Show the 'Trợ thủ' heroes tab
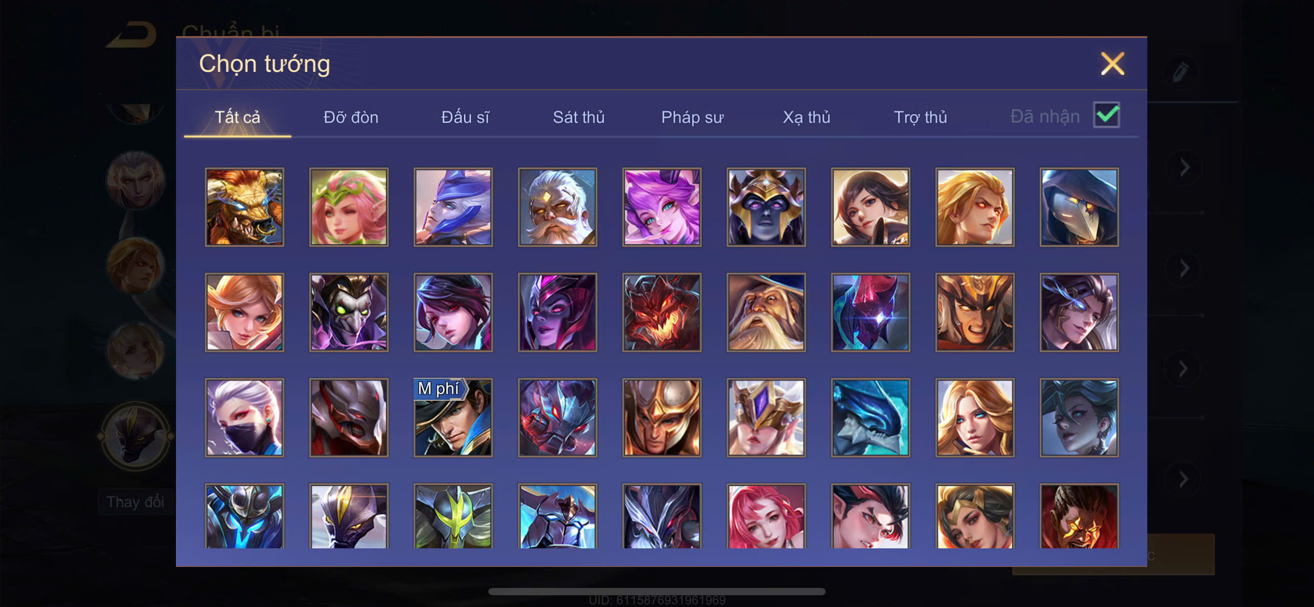The width and height of the screenshot is (1314, 607). 920,117
